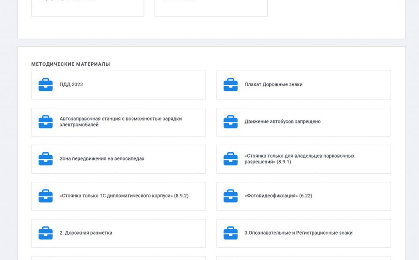Click the briefcase icon for Дорожная разметка
Screen dimensions: 419x260
[x=45, y=233]
